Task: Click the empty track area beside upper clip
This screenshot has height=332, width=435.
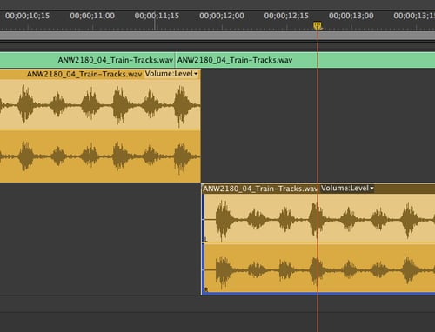Action: (x=318, y=126)
